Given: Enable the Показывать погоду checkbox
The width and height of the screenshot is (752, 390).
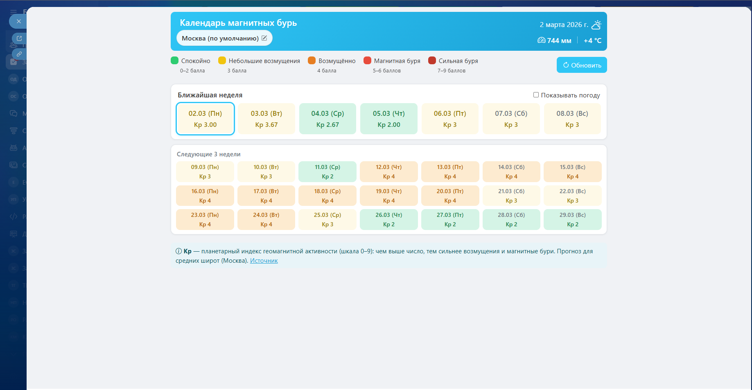Looking at the screenshot, I should click(536, 95).
